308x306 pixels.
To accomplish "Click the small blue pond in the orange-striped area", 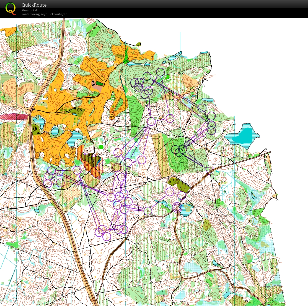I will coord(99,161).
